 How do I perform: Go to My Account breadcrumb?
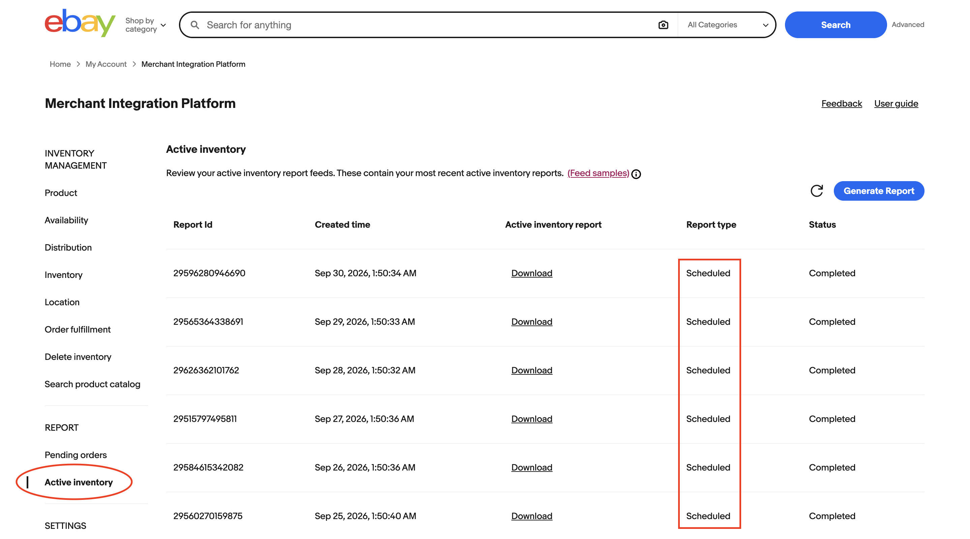(x=106, y=64)
